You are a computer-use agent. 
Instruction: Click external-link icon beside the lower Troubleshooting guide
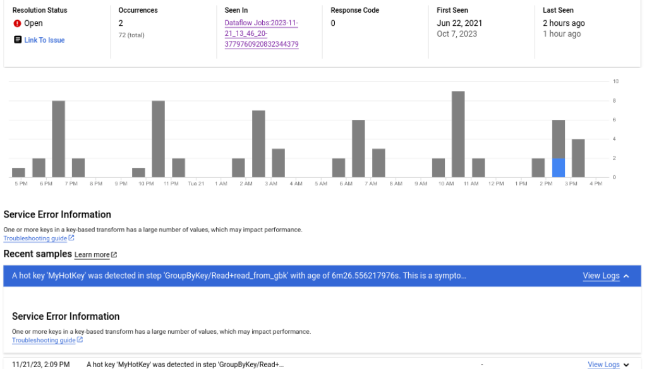80,340
